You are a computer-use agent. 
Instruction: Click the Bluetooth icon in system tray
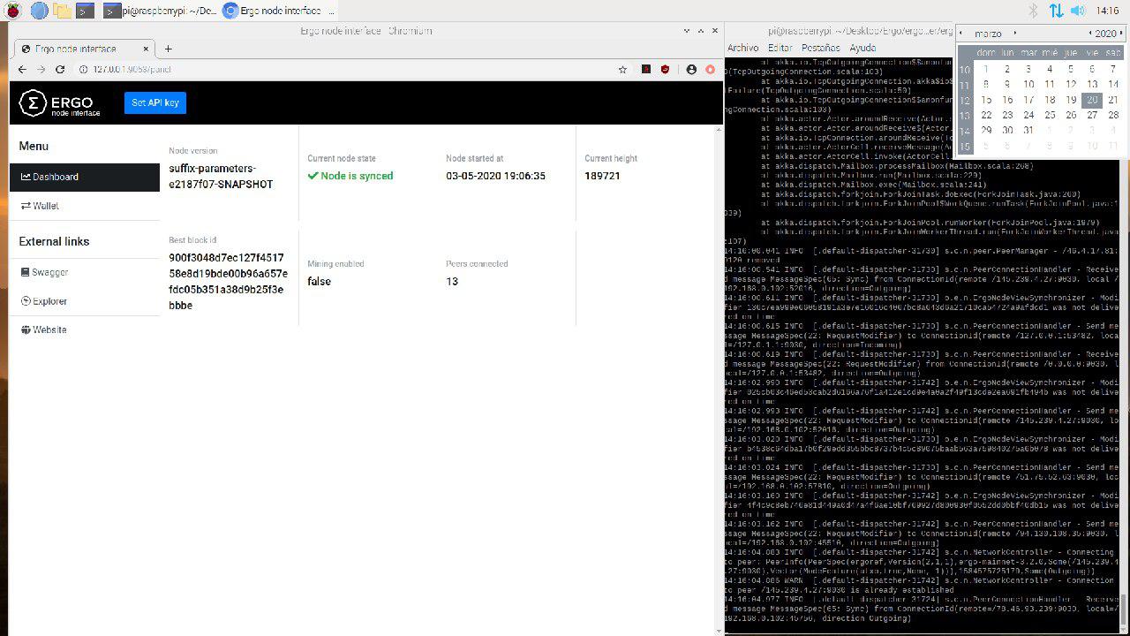pos(1034,11)
